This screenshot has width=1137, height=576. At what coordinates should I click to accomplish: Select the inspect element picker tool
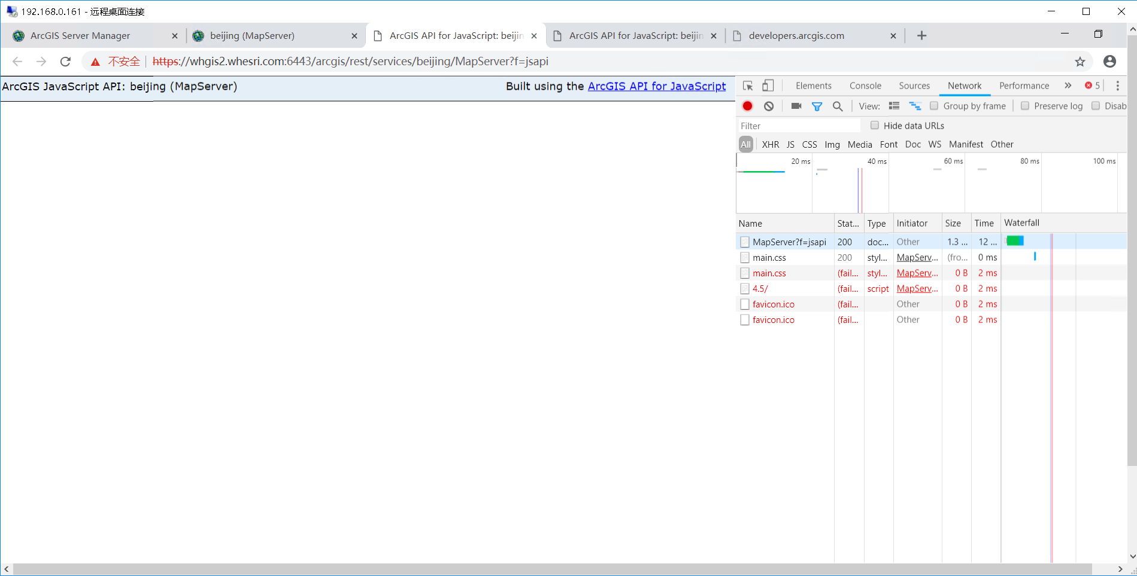[747, 86]
